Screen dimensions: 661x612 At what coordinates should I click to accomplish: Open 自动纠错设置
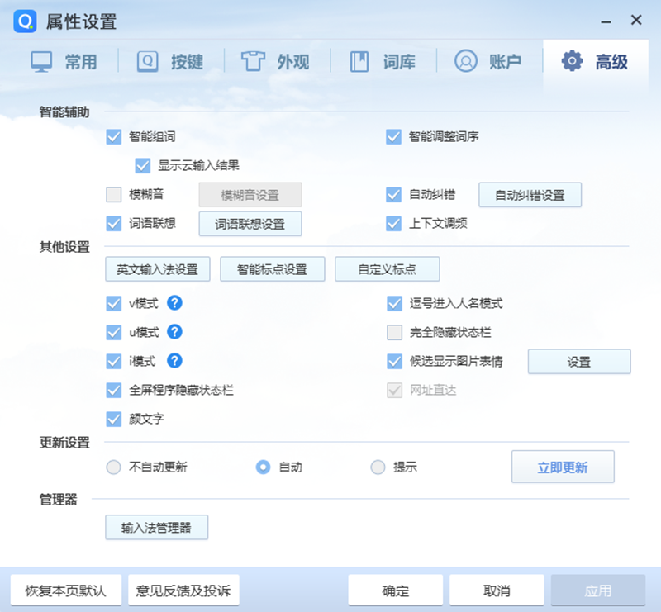tap(530, 195)
